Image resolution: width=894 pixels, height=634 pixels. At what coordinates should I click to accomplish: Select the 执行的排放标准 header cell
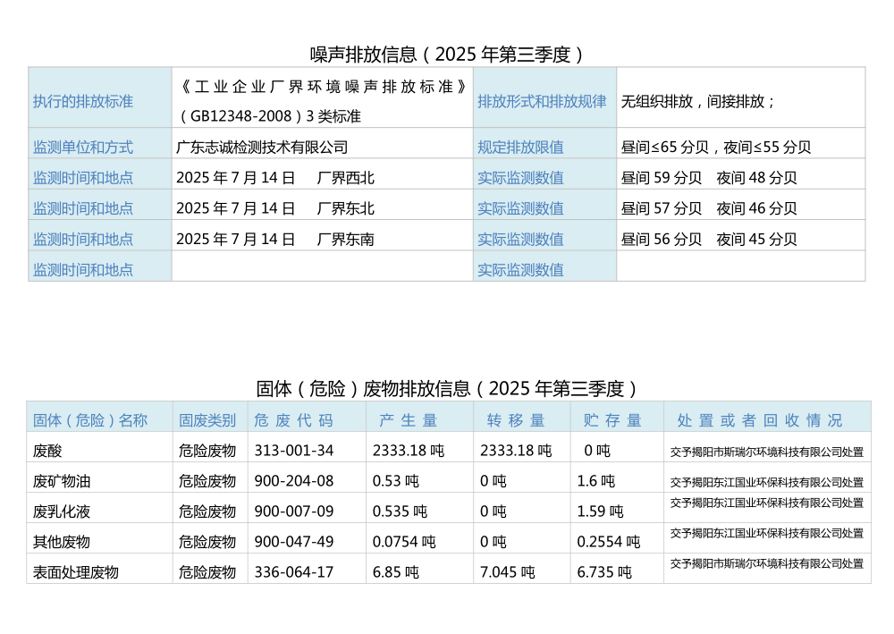83,101
